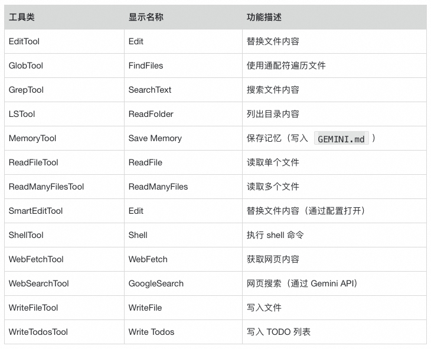431x349 pixels.
Task: Select the 执行 shell 命令 description
Action: pos(275,235)
